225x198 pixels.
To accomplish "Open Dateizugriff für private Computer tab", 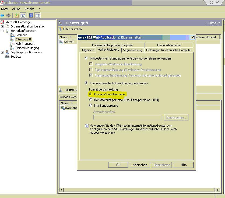I will pos(112,45).
